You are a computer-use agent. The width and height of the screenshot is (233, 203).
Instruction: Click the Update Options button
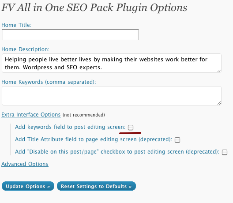tap(28, 186)
